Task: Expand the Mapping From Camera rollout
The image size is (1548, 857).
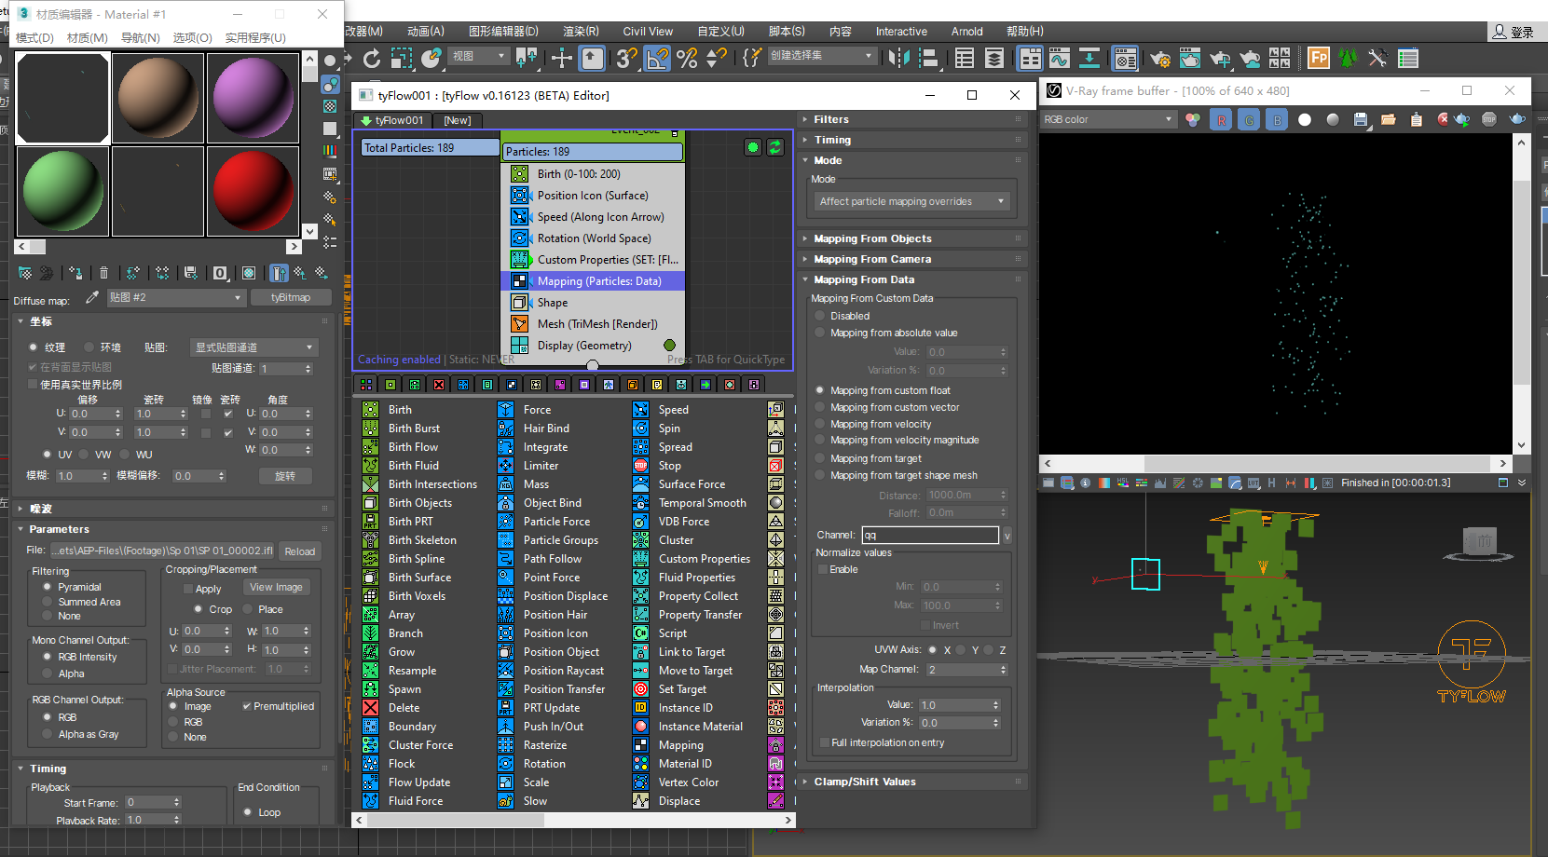Action: 913,259
